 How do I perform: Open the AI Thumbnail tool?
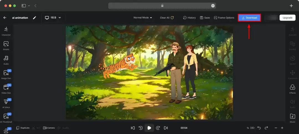[x=6, y=118]
